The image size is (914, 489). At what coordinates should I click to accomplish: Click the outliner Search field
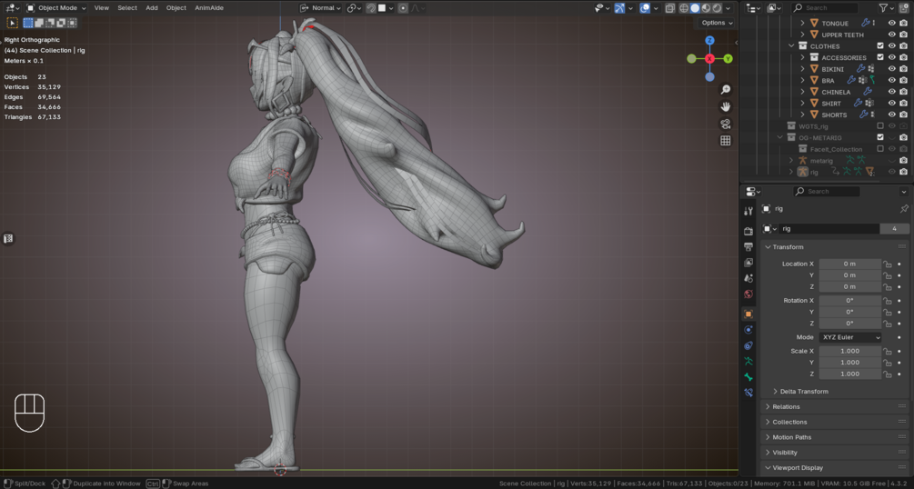pos(824,7)
